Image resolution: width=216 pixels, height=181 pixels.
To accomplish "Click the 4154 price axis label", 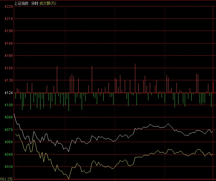I will pos(9,68).
